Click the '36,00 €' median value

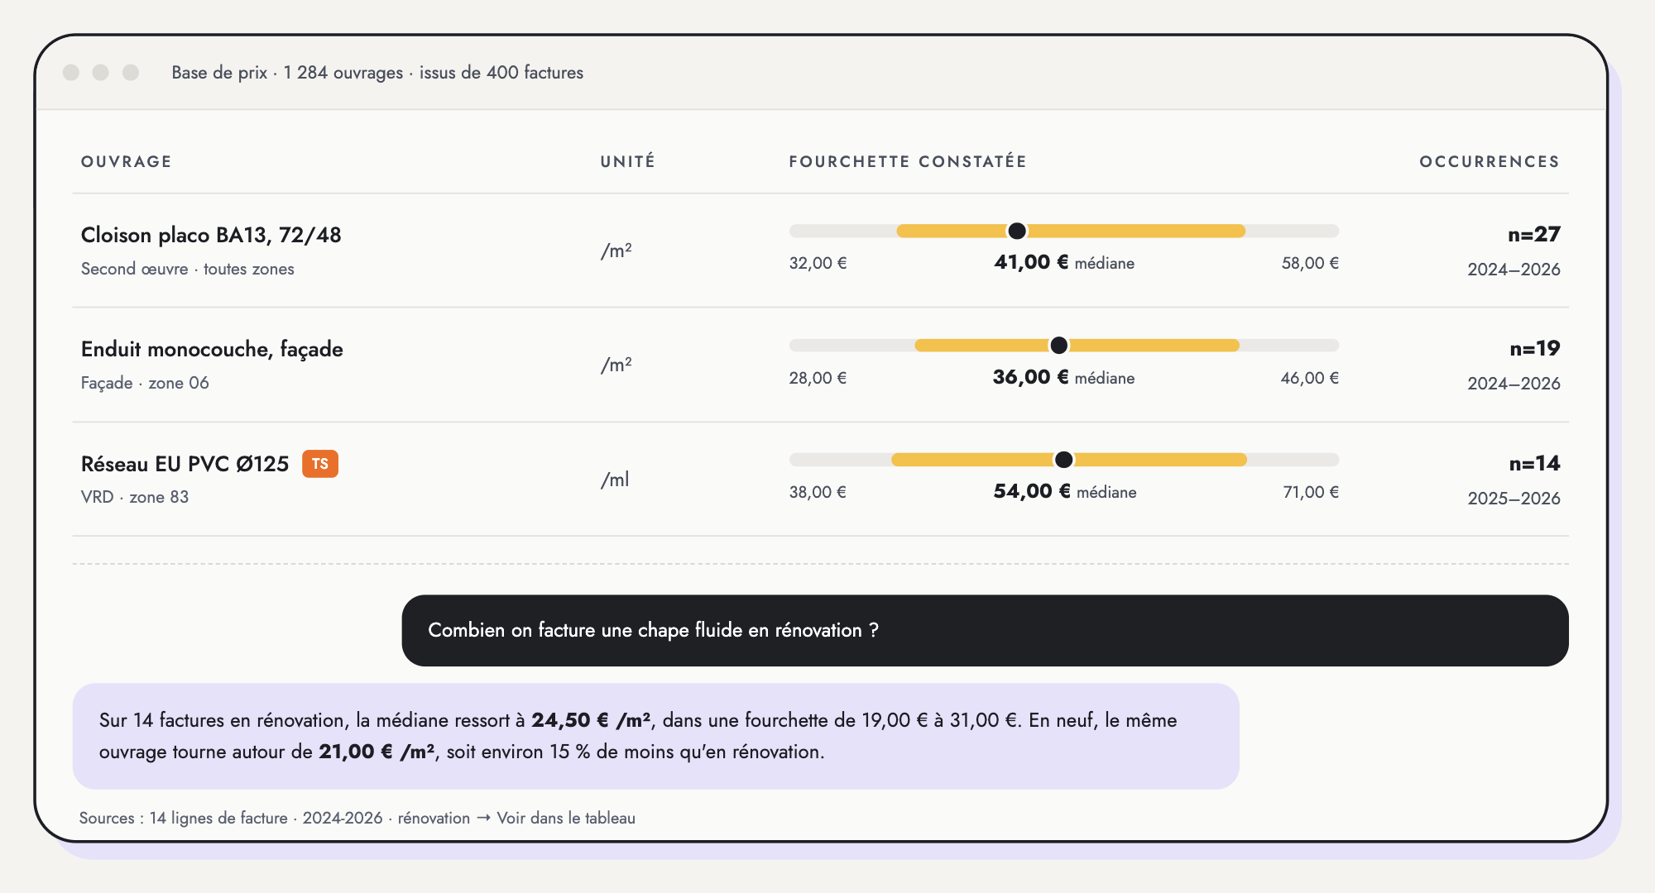pos(1031,377)
